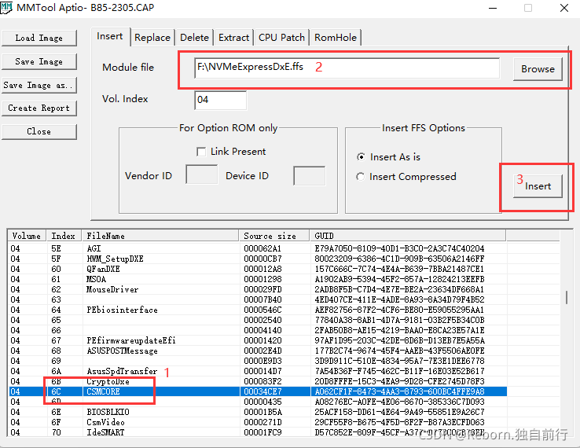
Task: Enable the Link Present checkbox
Action: (x=201, y=152)
